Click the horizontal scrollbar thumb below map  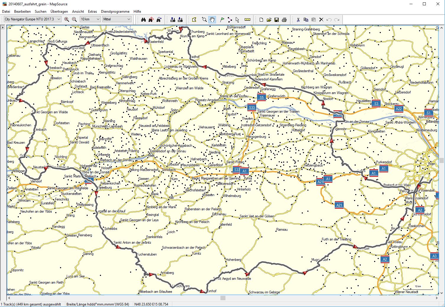coord(223,298)
